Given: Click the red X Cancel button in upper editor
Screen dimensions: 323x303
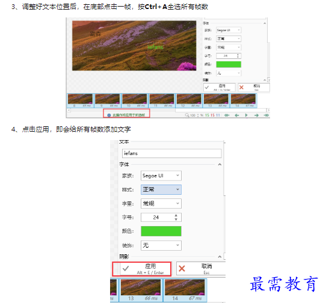Looking at the screenshot, I should (254, 87).
